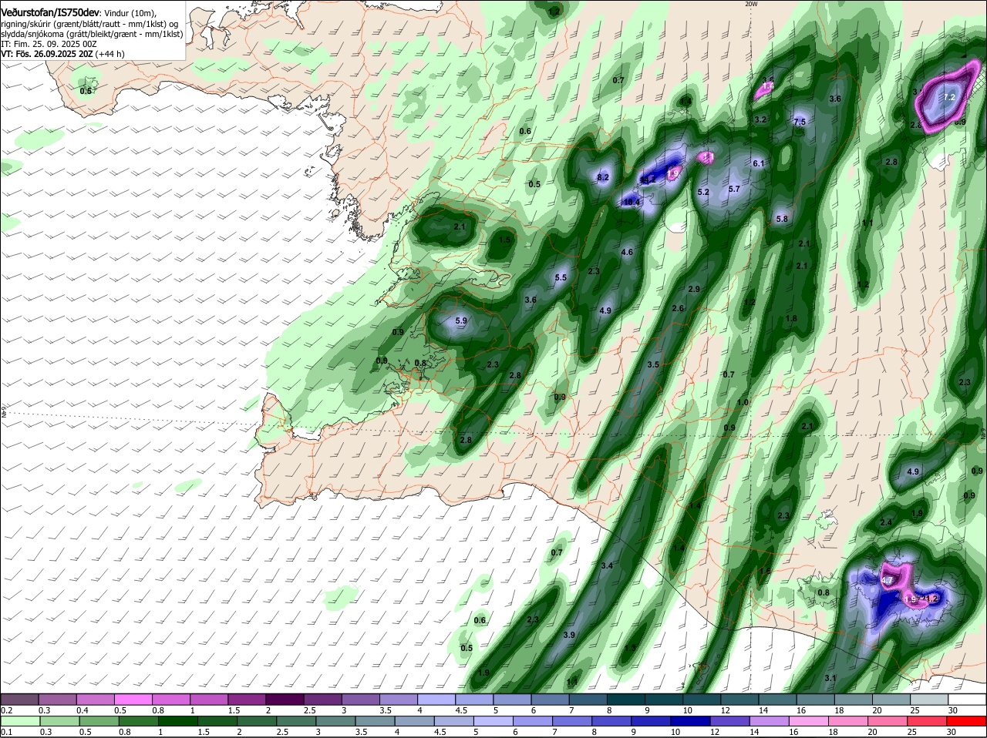Click the IT: Fim. 25. 09. 2025 00Z line
The height and width of the screenshot is (738, 987).
49,44
